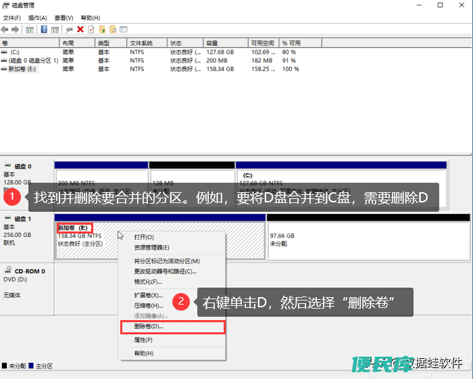This screenshot has height=379, width=473.
Task: Click the 182 MB free space cell
Action: (x=262, y=60)
